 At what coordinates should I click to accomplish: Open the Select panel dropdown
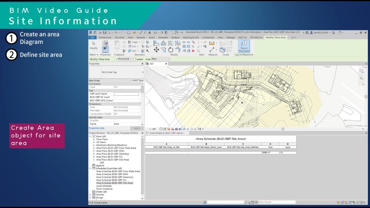94,55
